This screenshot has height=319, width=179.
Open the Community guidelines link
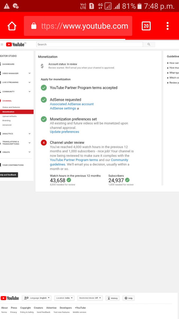89,162
